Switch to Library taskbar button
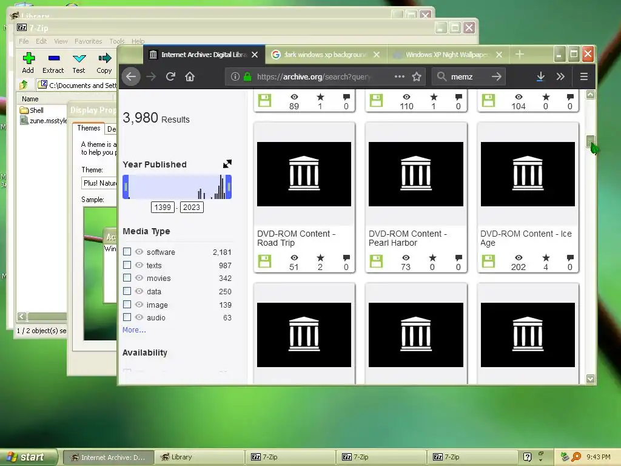The width and height of the screenshot is (621, 466). click(199, 457)
